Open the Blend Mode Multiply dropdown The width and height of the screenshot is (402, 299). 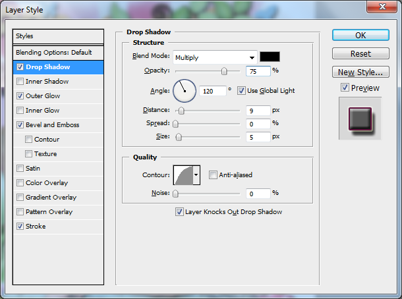pos(215,57)
